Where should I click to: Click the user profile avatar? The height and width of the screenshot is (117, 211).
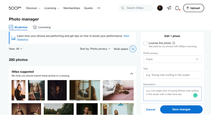[x=160, y=8]
